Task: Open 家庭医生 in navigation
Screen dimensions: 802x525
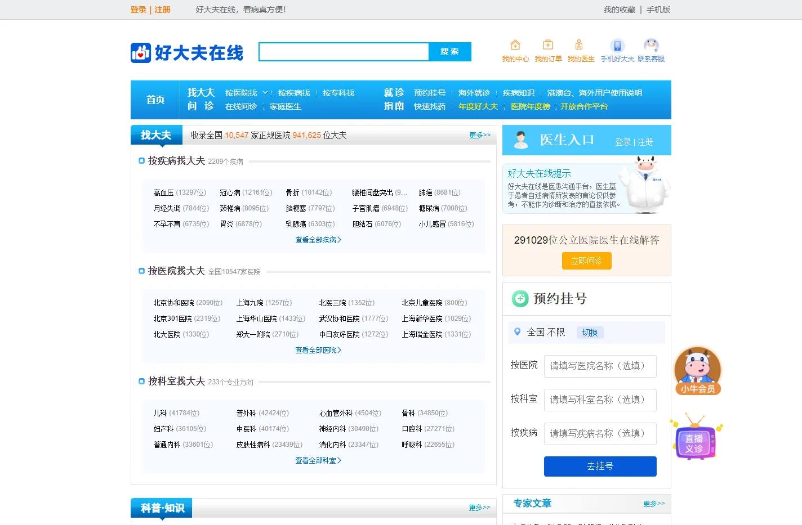Action: pyautogui.click(x=286, y=106)
